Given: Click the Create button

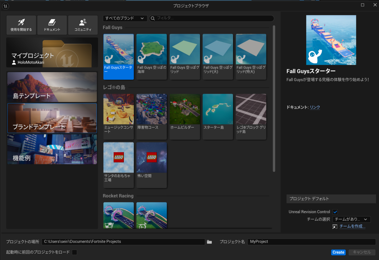Looking at the screenshot, I should click(338, 252).
